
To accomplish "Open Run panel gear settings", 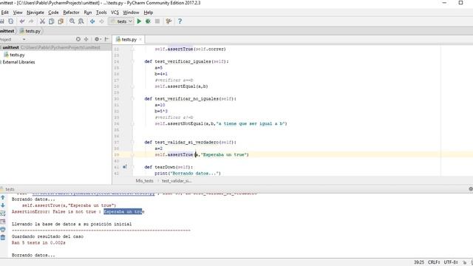I will tap(471, 189).
